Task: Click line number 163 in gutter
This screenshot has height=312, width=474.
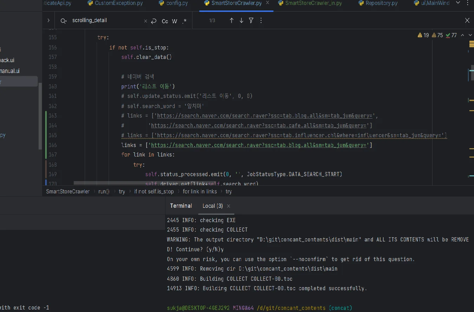Action: tap(52, 116)
